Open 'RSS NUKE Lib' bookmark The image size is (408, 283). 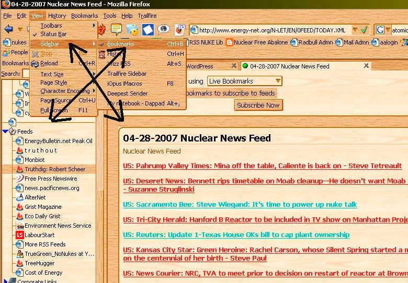206,42
